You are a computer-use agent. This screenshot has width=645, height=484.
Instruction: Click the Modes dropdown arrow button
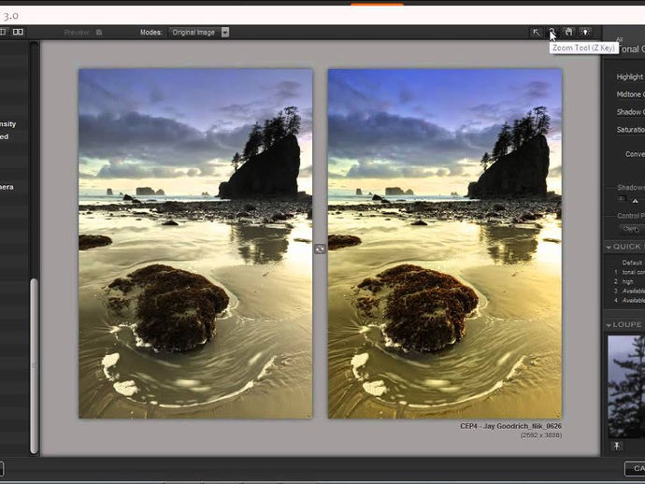tap(225, 32)
